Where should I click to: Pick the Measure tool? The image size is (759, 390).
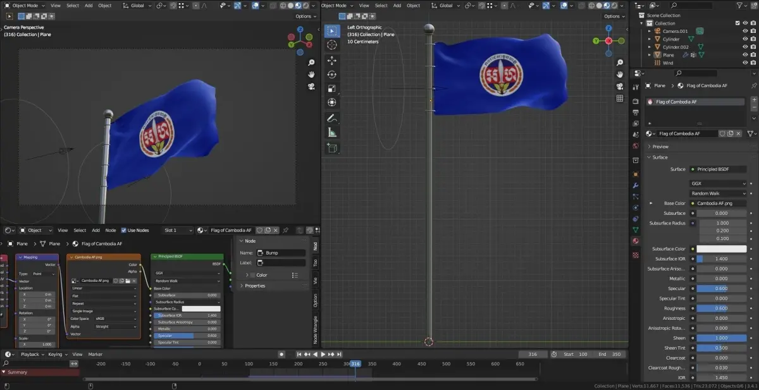tap(332, 132)
